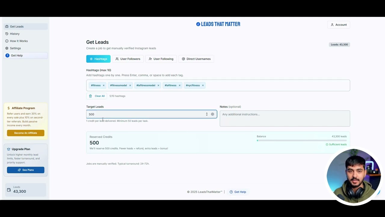Click Clear All hashtags button

tap(97, 96)
